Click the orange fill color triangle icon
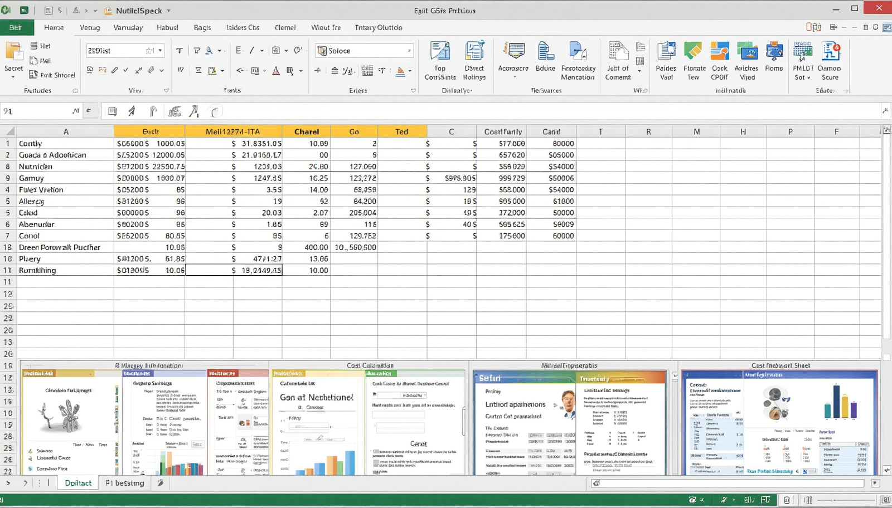Viewport: 892px width, 508px height. click(400, 71)
